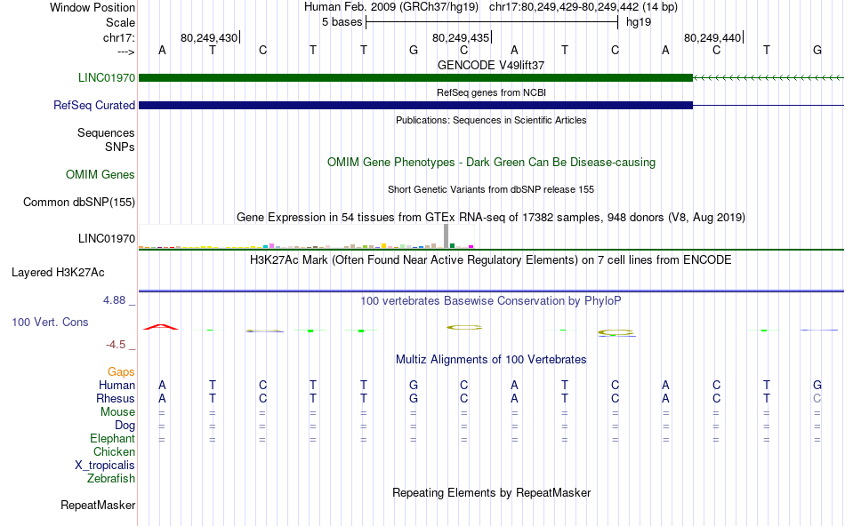
Task: Click the GENCODE V49lift37 track title
Action: click(x=491, y=65)
